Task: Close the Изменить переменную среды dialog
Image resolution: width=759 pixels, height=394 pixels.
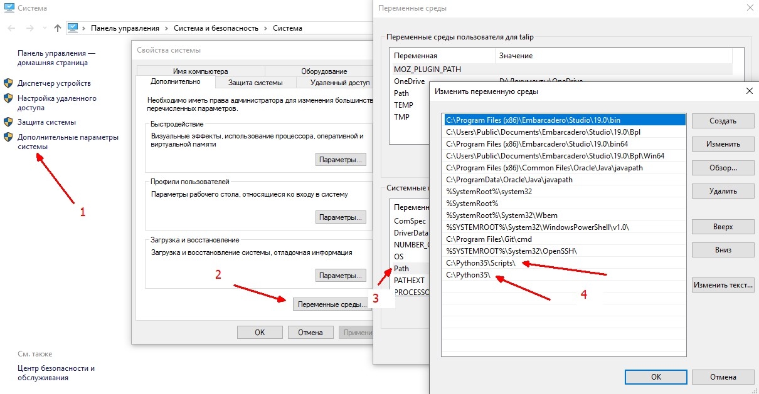Action: tap(749, 91)
